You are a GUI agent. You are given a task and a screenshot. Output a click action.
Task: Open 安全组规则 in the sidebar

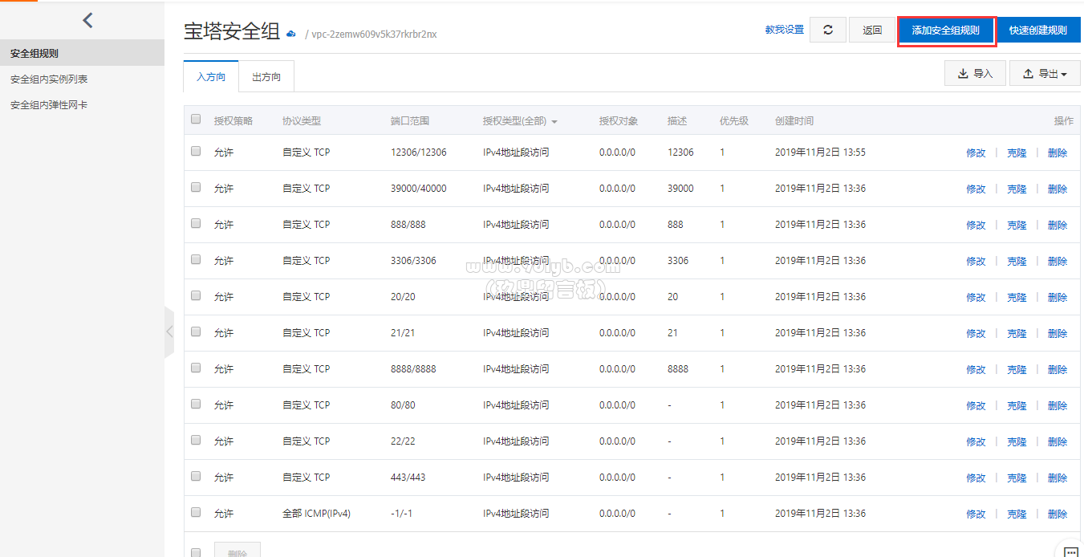[x=82, y=54]
